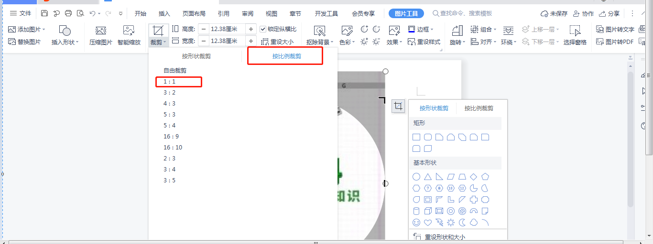Select the 按比例裁剪 tab in crop dropdown
This screenshot has height=244, width=653.
pos(287,56)
